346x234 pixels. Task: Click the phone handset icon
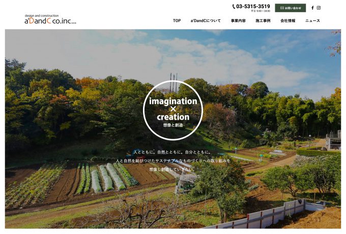coord(234,7)
